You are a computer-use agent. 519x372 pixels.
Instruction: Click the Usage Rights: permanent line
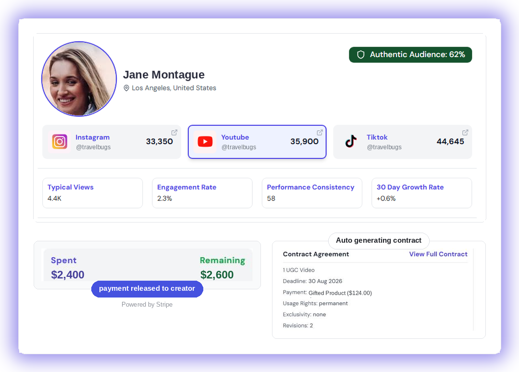pos(315,303)
